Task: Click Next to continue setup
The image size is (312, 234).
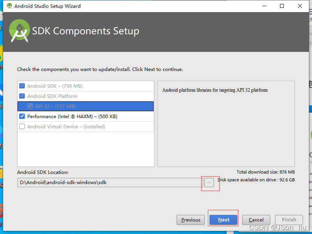Action: (x=223, y=220)
